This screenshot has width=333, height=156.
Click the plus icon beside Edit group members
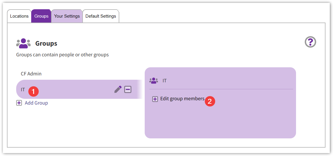155,99
